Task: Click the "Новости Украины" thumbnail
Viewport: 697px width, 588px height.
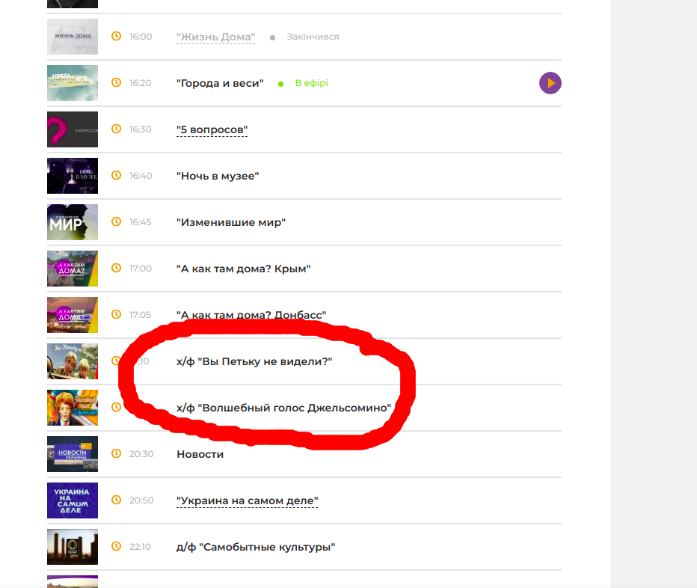Action: 73,454
